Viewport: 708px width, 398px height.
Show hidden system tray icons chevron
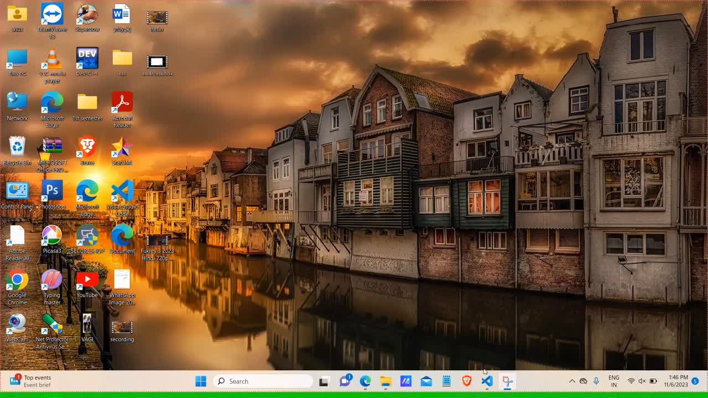click(572, 381)
